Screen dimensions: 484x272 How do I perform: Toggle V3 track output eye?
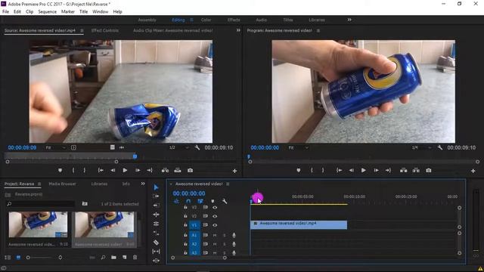click(215, 208)
